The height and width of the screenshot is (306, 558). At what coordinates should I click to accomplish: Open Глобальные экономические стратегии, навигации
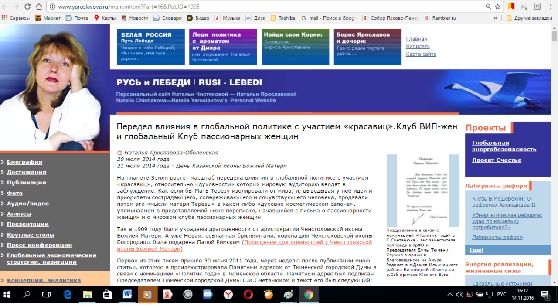51,258
